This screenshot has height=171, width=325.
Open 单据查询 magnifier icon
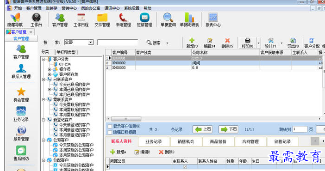point(168,20)
